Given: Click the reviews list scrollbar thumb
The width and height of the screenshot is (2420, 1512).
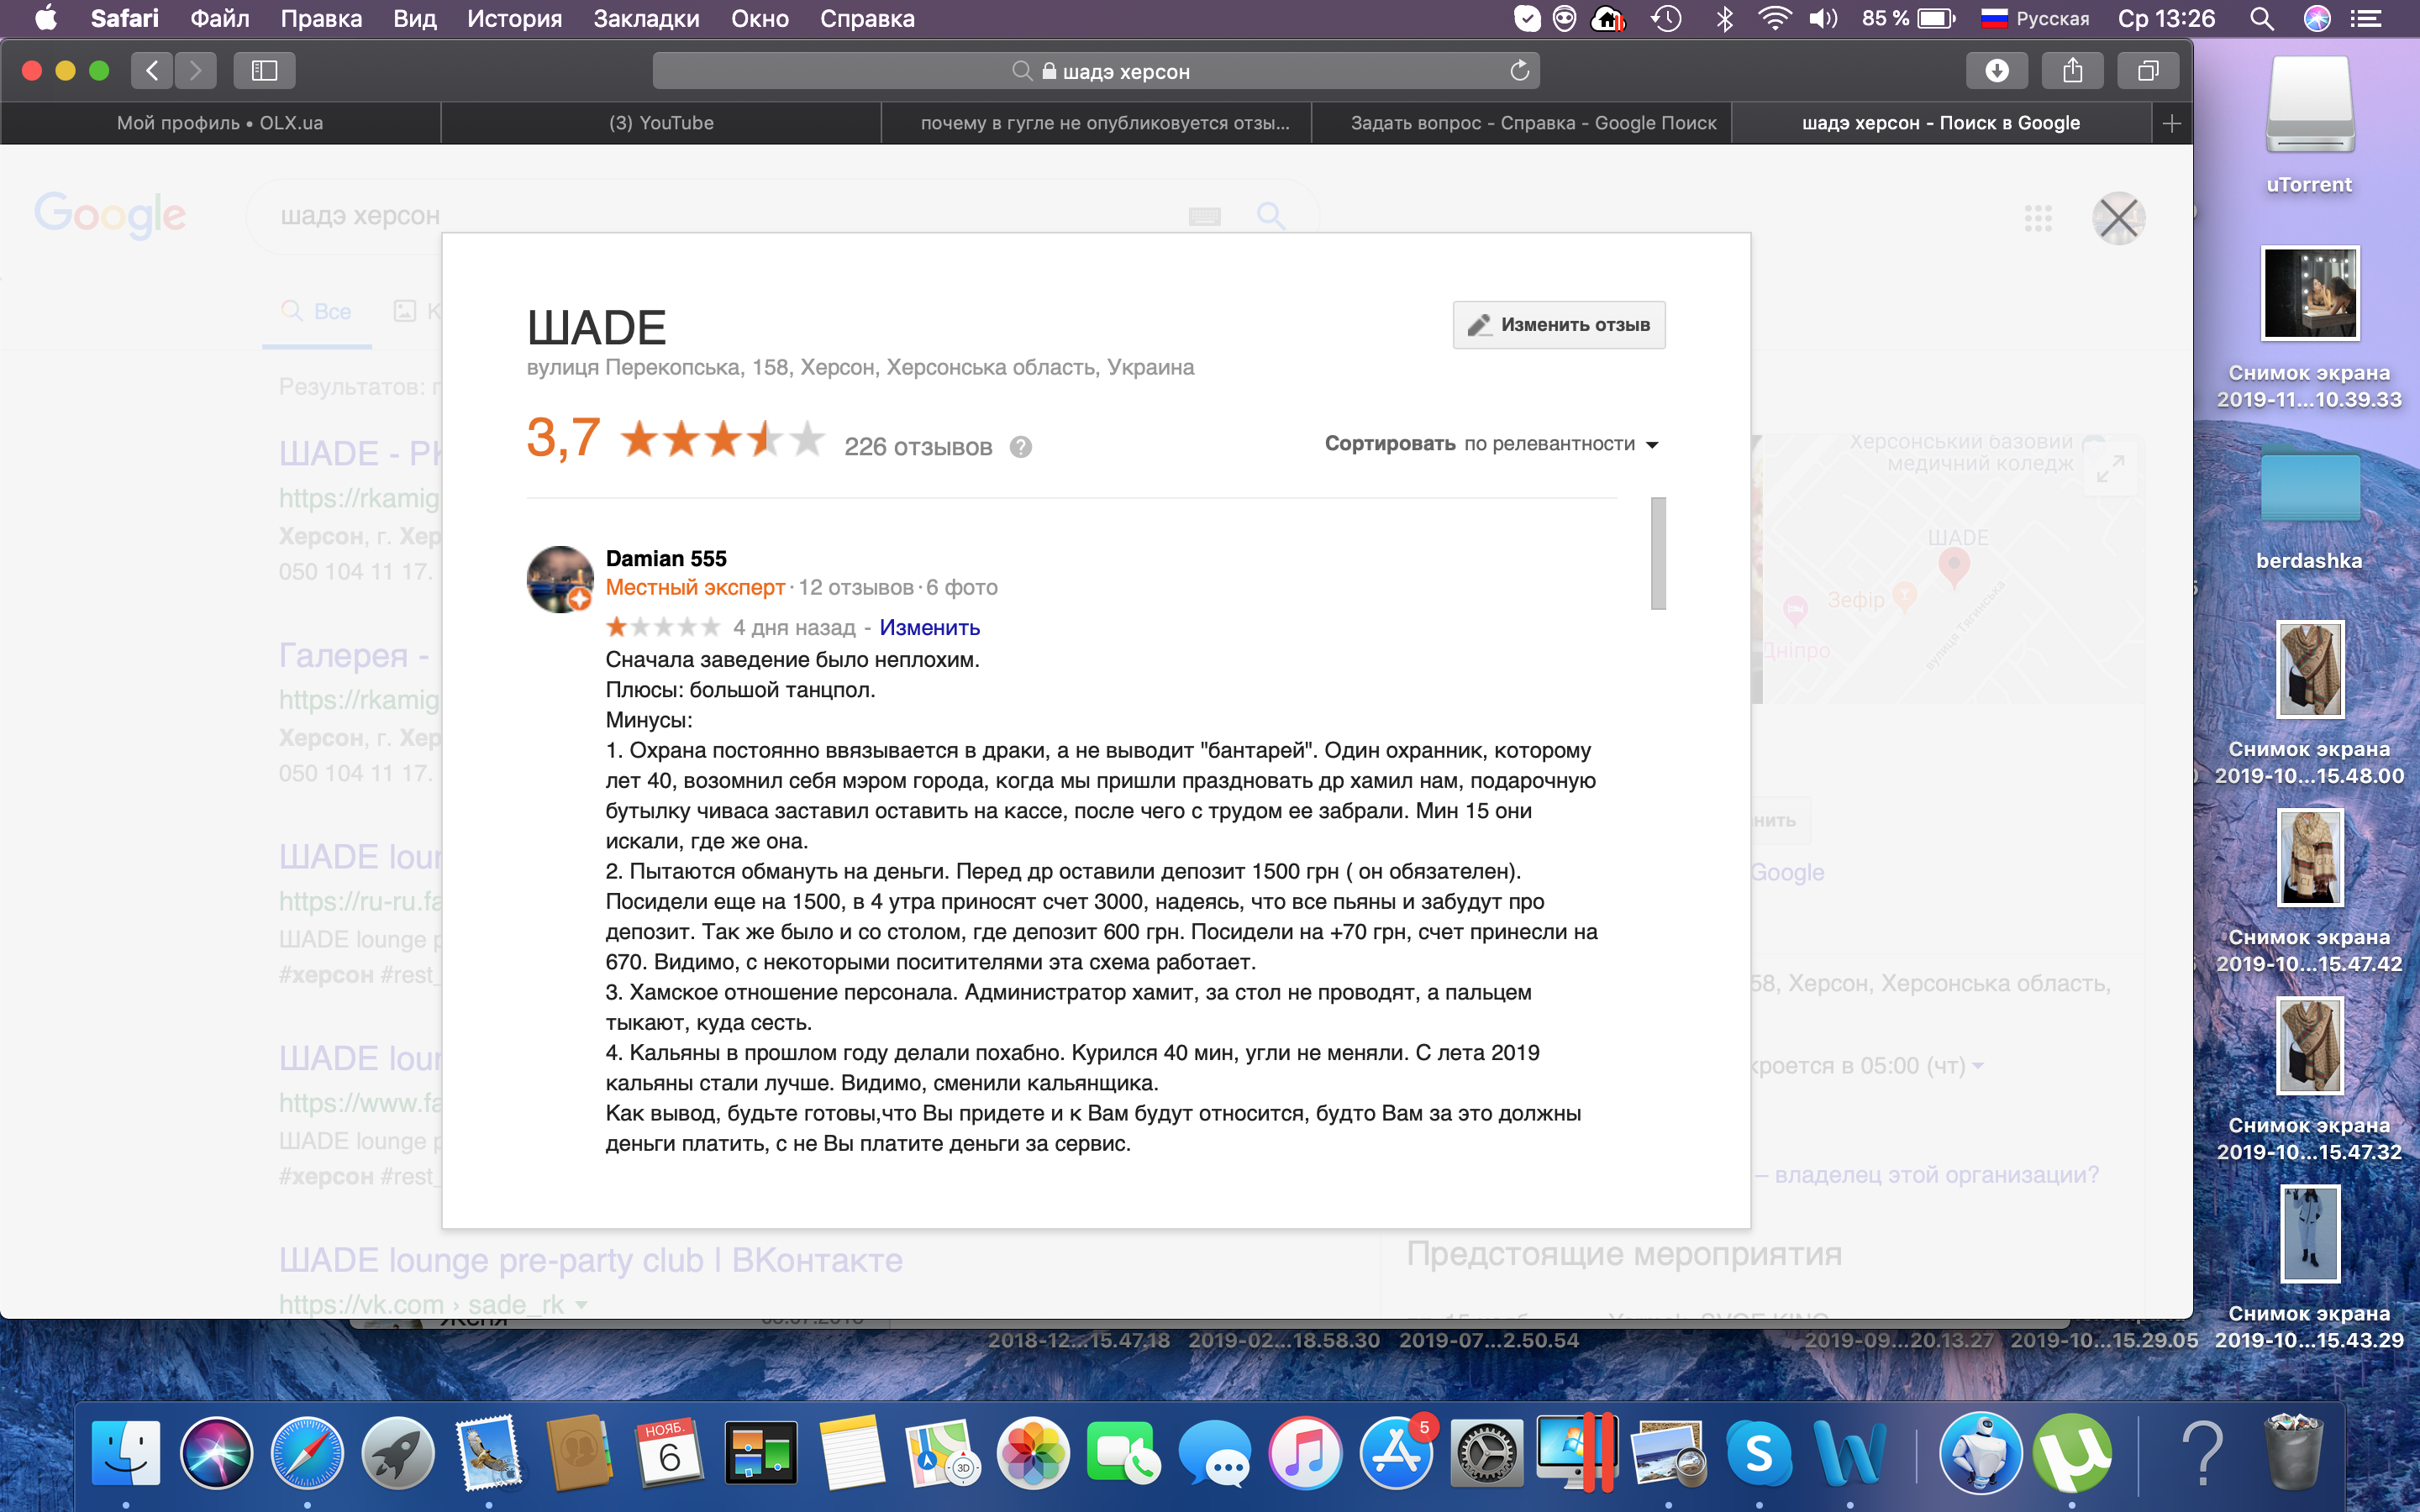Looking at the screenshot, I should point(1658,553).
